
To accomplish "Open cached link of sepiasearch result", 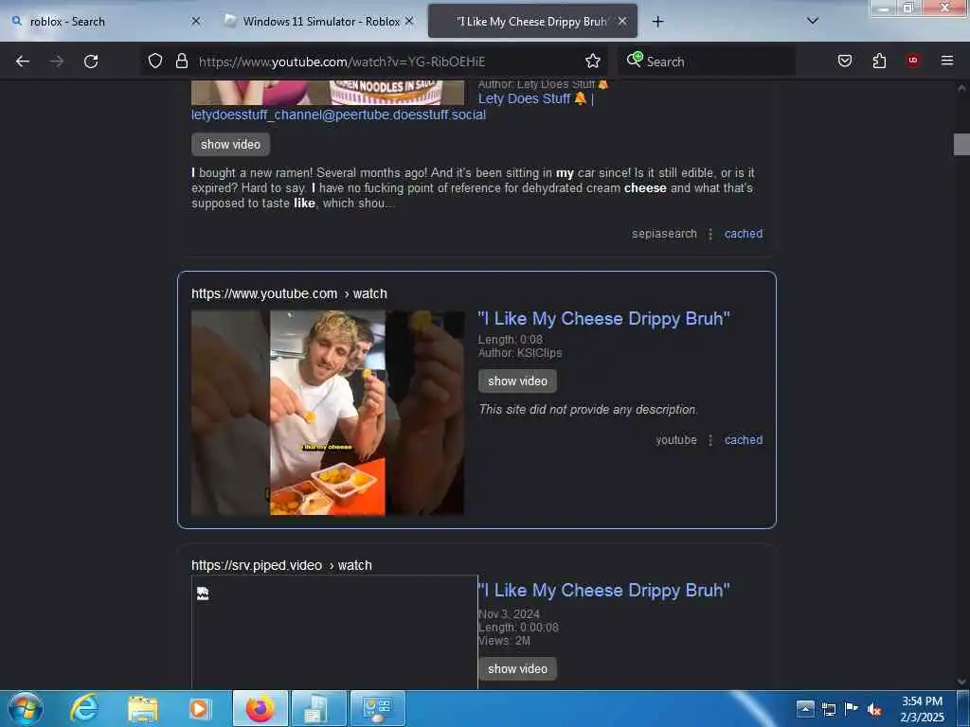I will pos(744,234).
